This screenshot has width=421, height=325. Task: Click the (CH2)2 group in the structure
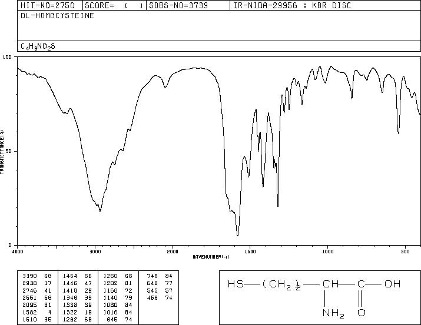pos(281,285)
